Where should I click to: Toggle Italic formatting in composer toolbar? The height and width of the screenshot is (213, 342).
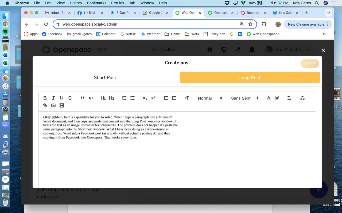53,98
